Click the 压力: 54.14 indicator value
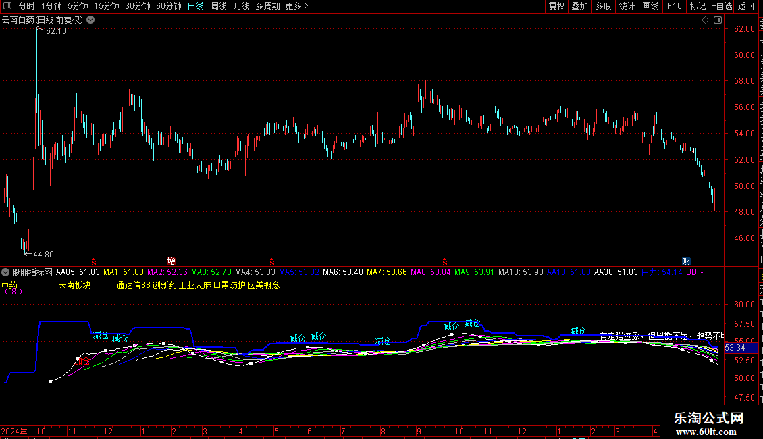 [662, 273]
